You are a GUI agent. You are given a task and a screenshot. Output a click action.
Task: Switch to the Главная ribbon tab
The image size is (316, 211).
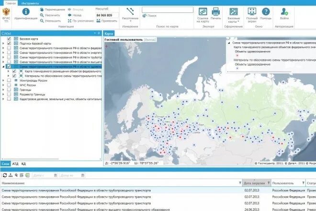coord(11,3)
